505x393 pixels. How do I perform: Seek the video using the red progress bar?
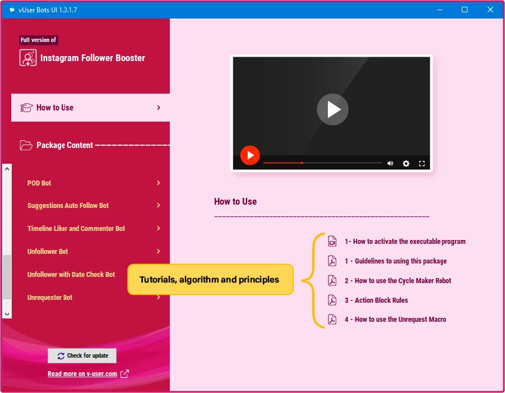[322, 163]
